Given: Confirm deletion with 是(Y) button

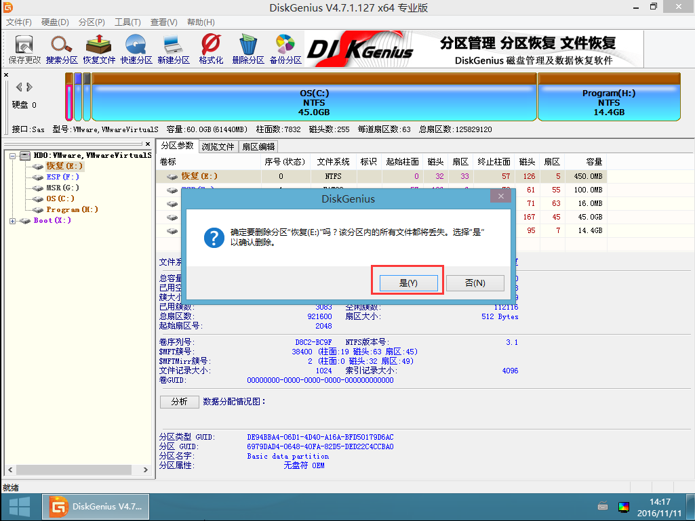Looking at the screenshot, I should click(409, 283).
